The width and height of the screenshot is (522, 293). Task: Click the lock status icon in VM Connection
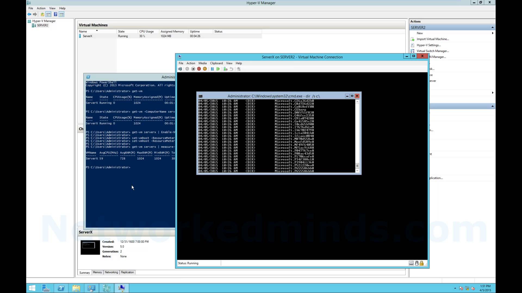(x=422, y=263)
